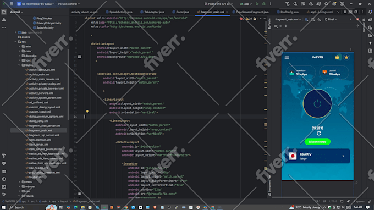This screenshot has height=210, width=374.
Task: Open the Version control menu
Action: [x=69, y=4]
